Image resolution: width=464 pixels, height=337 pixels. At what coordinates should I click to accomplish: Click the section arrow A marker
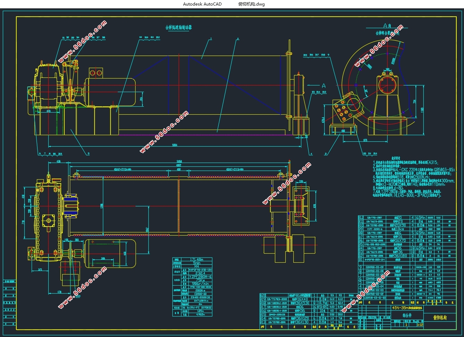[324, 85]
